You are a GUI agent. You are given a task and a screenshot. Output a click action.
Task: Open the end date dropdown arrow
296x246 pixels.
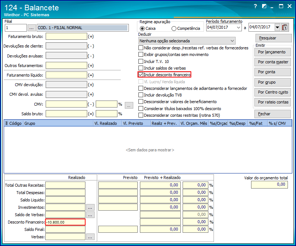point(277,28)
